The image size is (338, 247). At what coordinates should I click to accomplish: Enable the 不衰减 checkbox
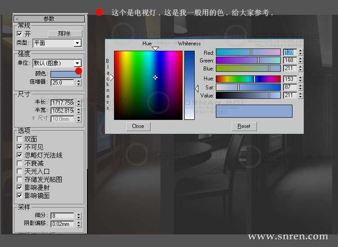(19, 163)
